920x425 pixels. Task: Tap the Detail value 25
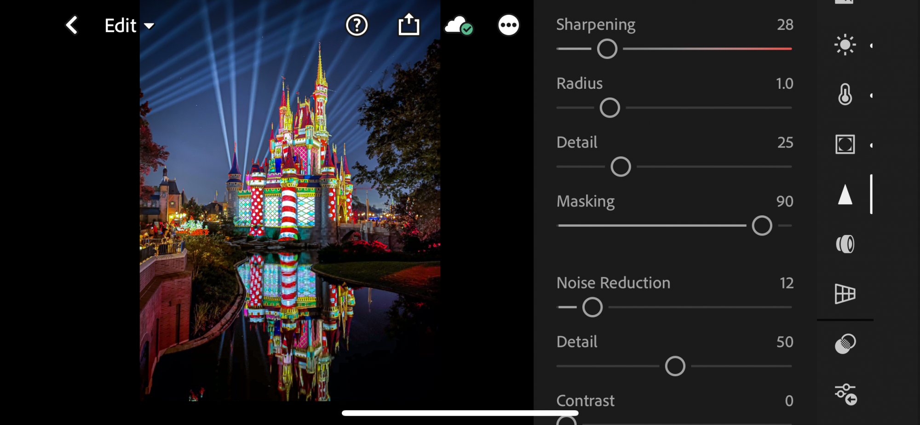pos(785,142)
